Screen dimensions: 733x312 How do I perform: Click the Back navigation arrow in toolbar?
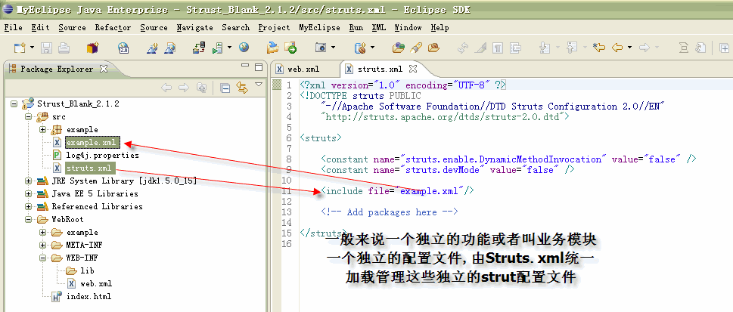tap(617, 48)
